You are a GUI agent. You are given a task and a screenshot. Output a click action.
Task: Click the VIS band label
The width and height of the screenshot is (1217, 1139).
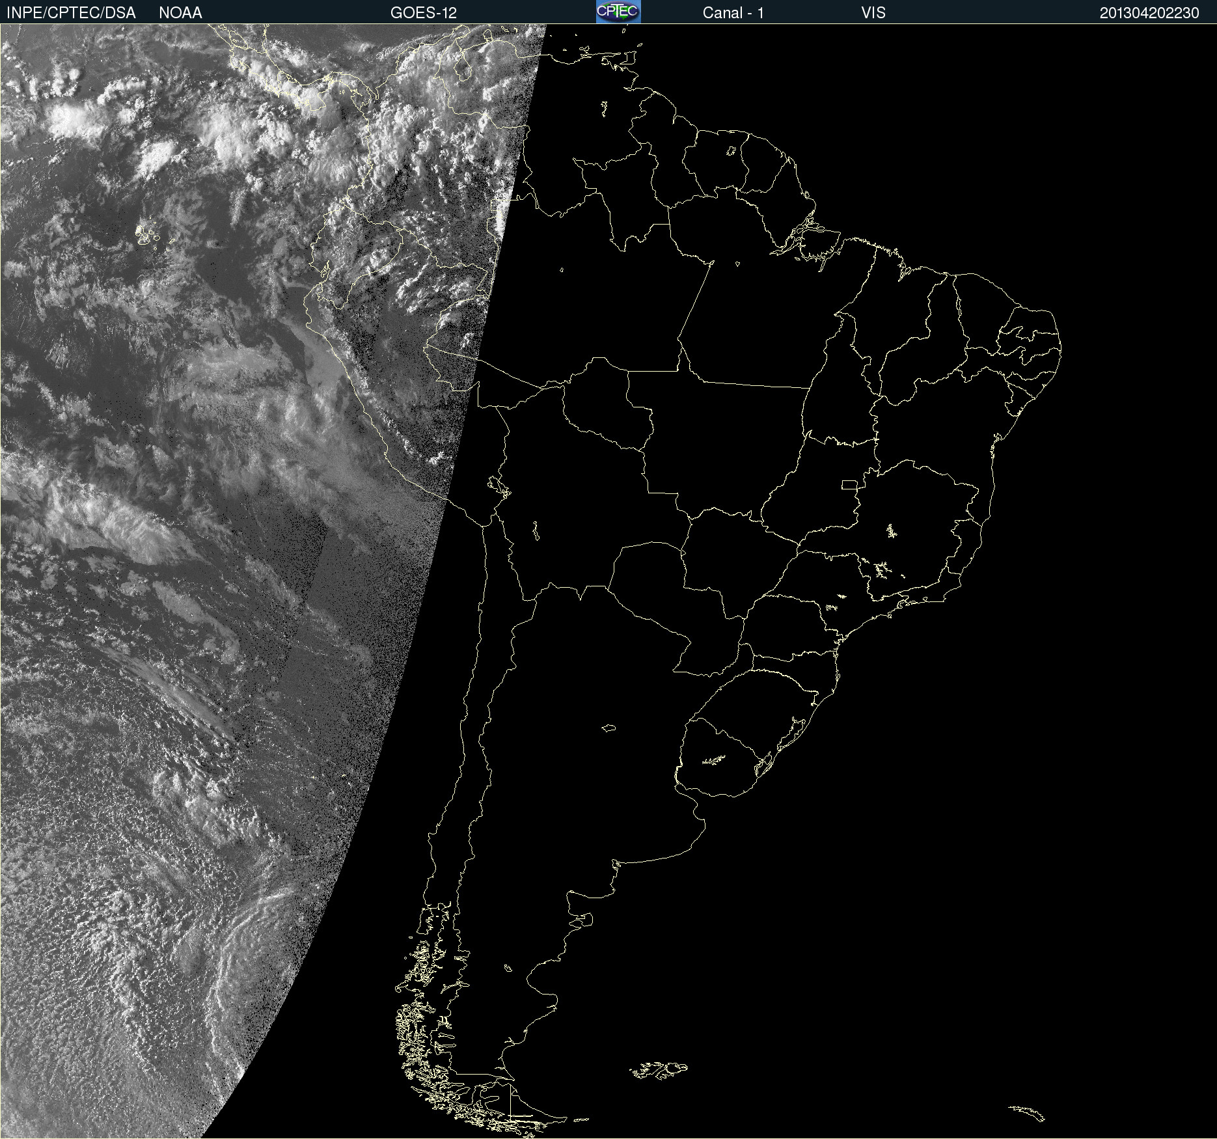click(x=873, y=13)
